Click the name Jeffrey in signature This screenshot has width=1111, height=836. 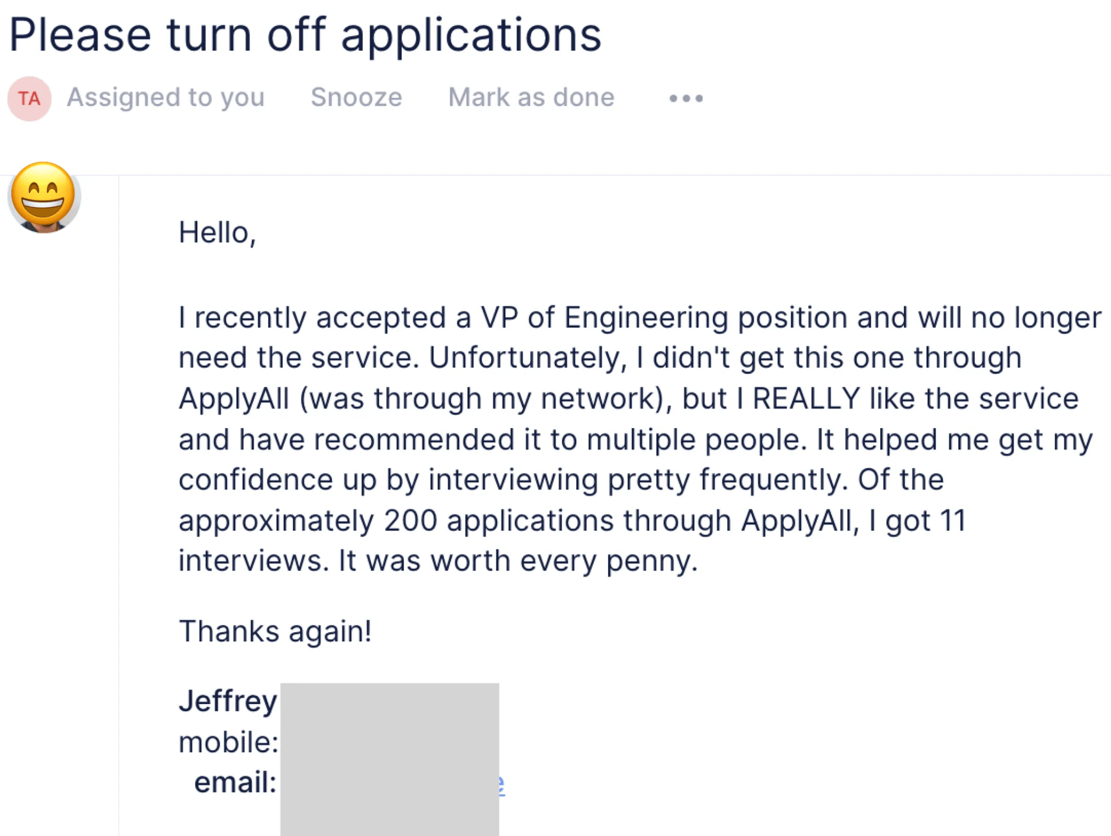click(x=228, y=701)
